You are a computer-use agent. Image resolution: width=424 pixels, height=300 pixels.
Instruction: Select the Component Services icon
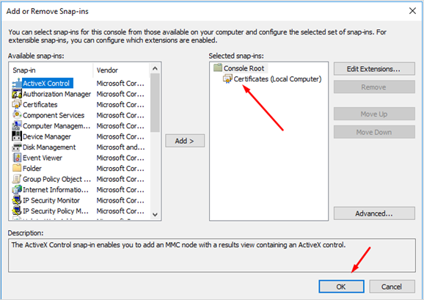pyautogui.click(x=16, y=115)
